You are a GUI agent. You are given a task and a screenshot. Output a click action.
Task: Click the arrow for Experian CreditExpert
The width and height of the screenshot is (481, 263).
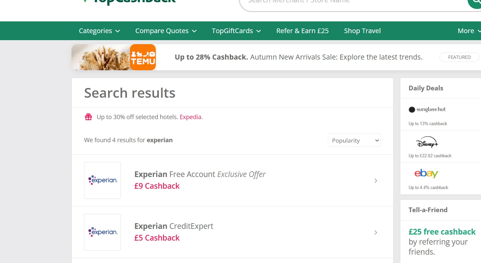pyautogui.click(x=376, y=233)
